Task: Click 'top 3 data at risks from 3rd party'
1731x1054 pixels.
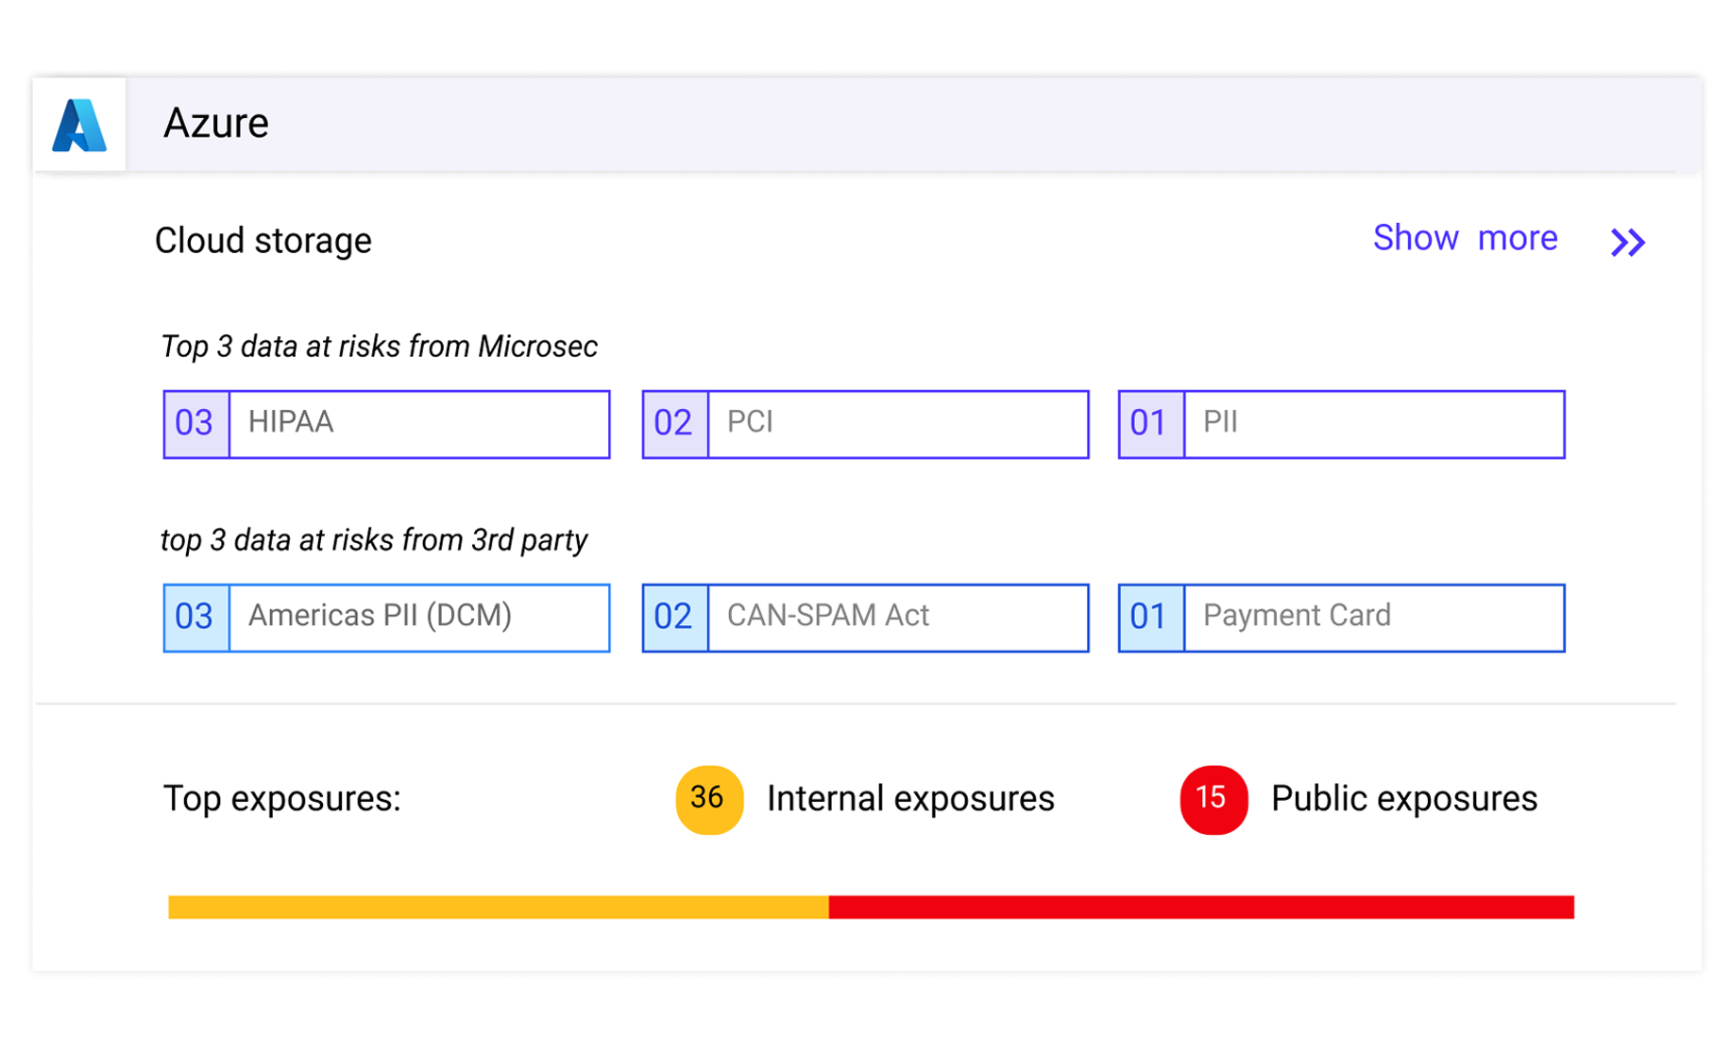Action: coord(374,540)
